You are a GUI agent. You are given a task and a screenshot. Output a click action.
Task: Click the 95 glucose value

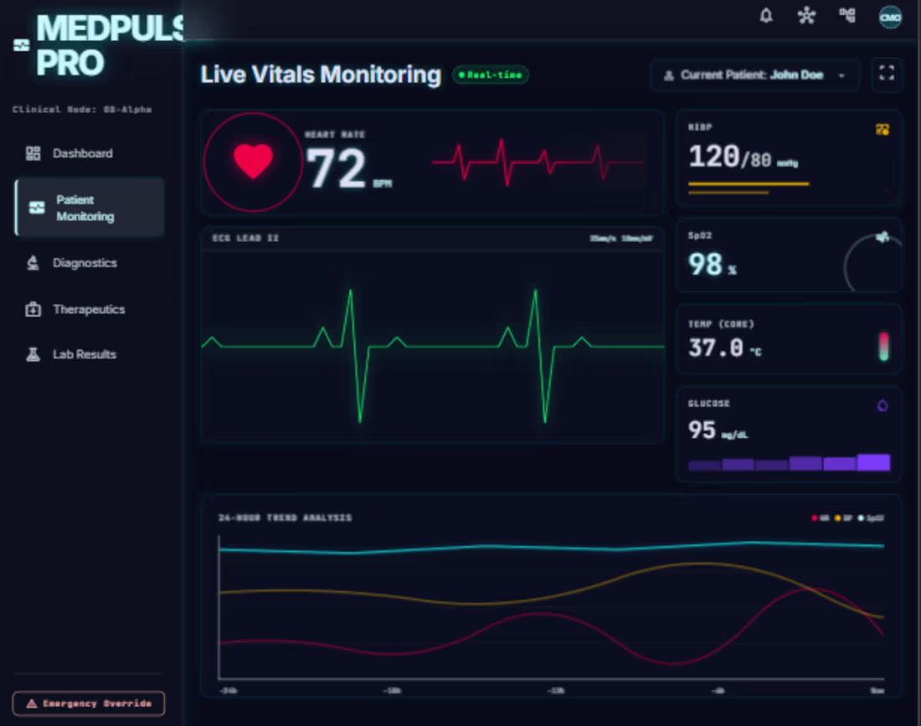pos(702,430)
